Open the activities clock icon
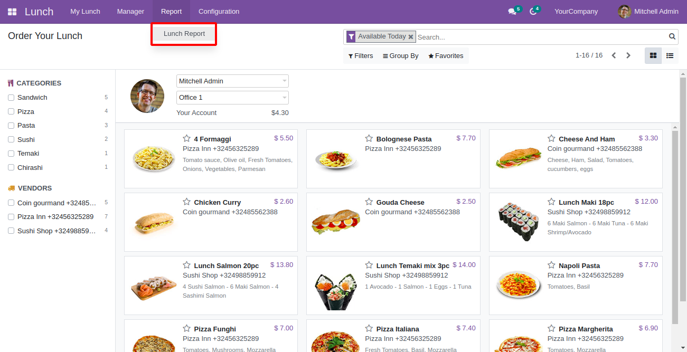Image resolution: width=687 pixels, height=352 pixels. click(533, 12)
